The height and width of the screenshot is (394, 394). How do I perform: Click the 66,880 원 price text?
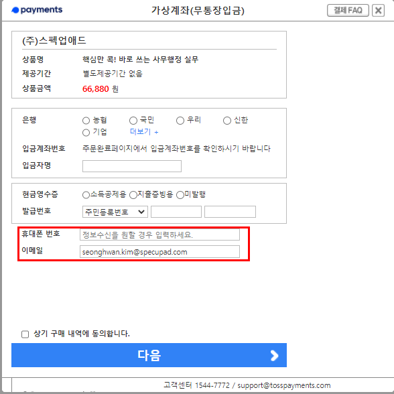point(101,88)
